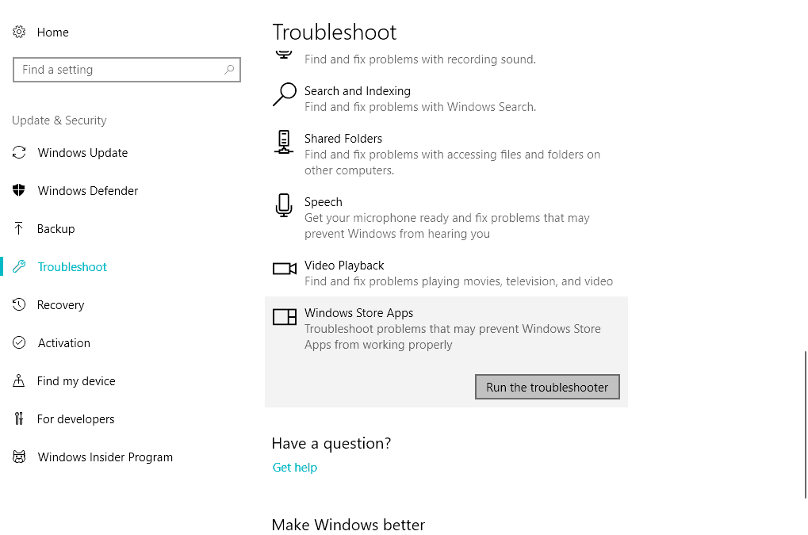Click the Search and Indexing magnifier icon
The height and width of the screenshot is (535, 808).
tap(285, 95)
